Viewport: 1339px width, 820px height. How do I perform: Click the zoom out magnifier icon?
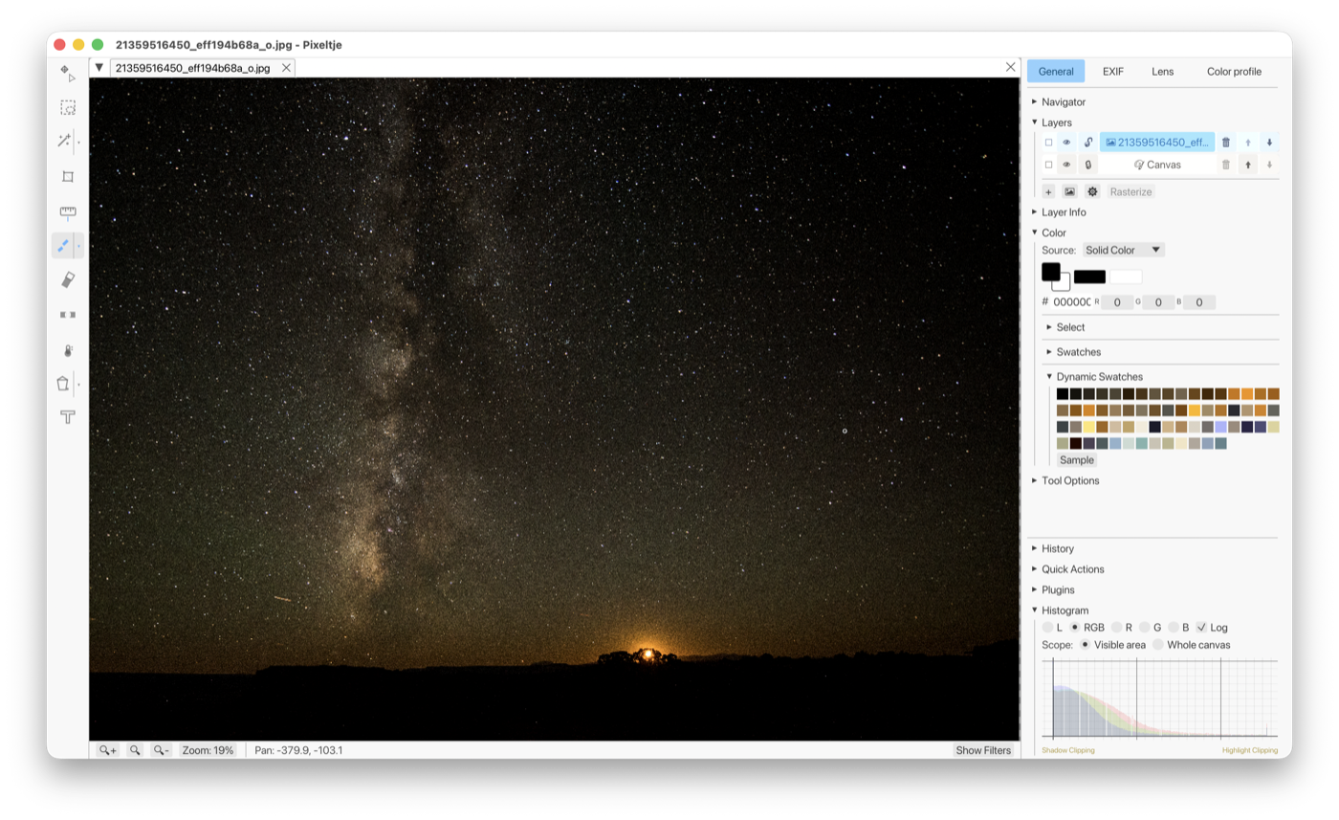(x=161, y=750)
